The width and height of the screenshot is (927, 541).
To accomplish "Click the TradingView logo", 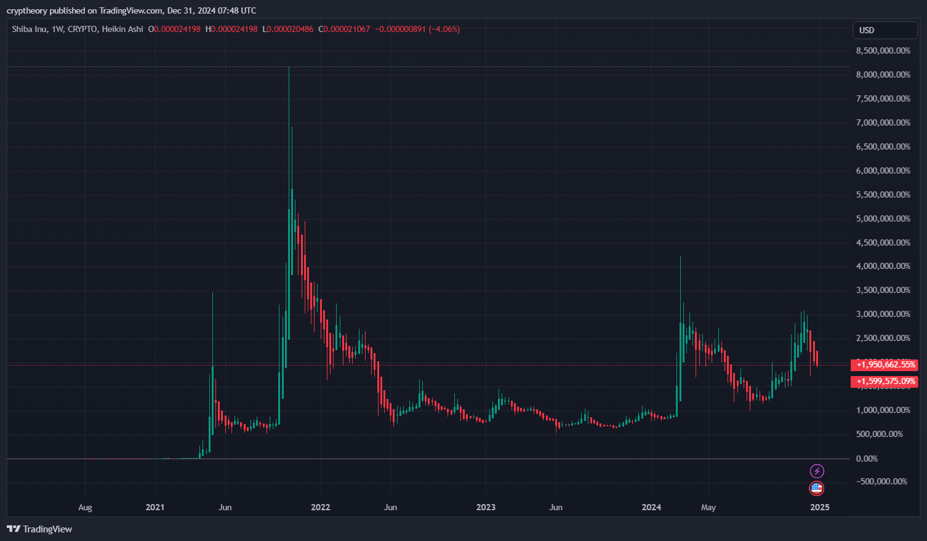I will coord(39,529).
